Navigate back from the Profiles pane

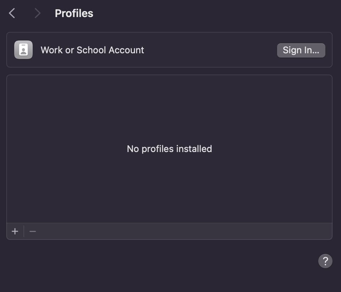(12, 13)
